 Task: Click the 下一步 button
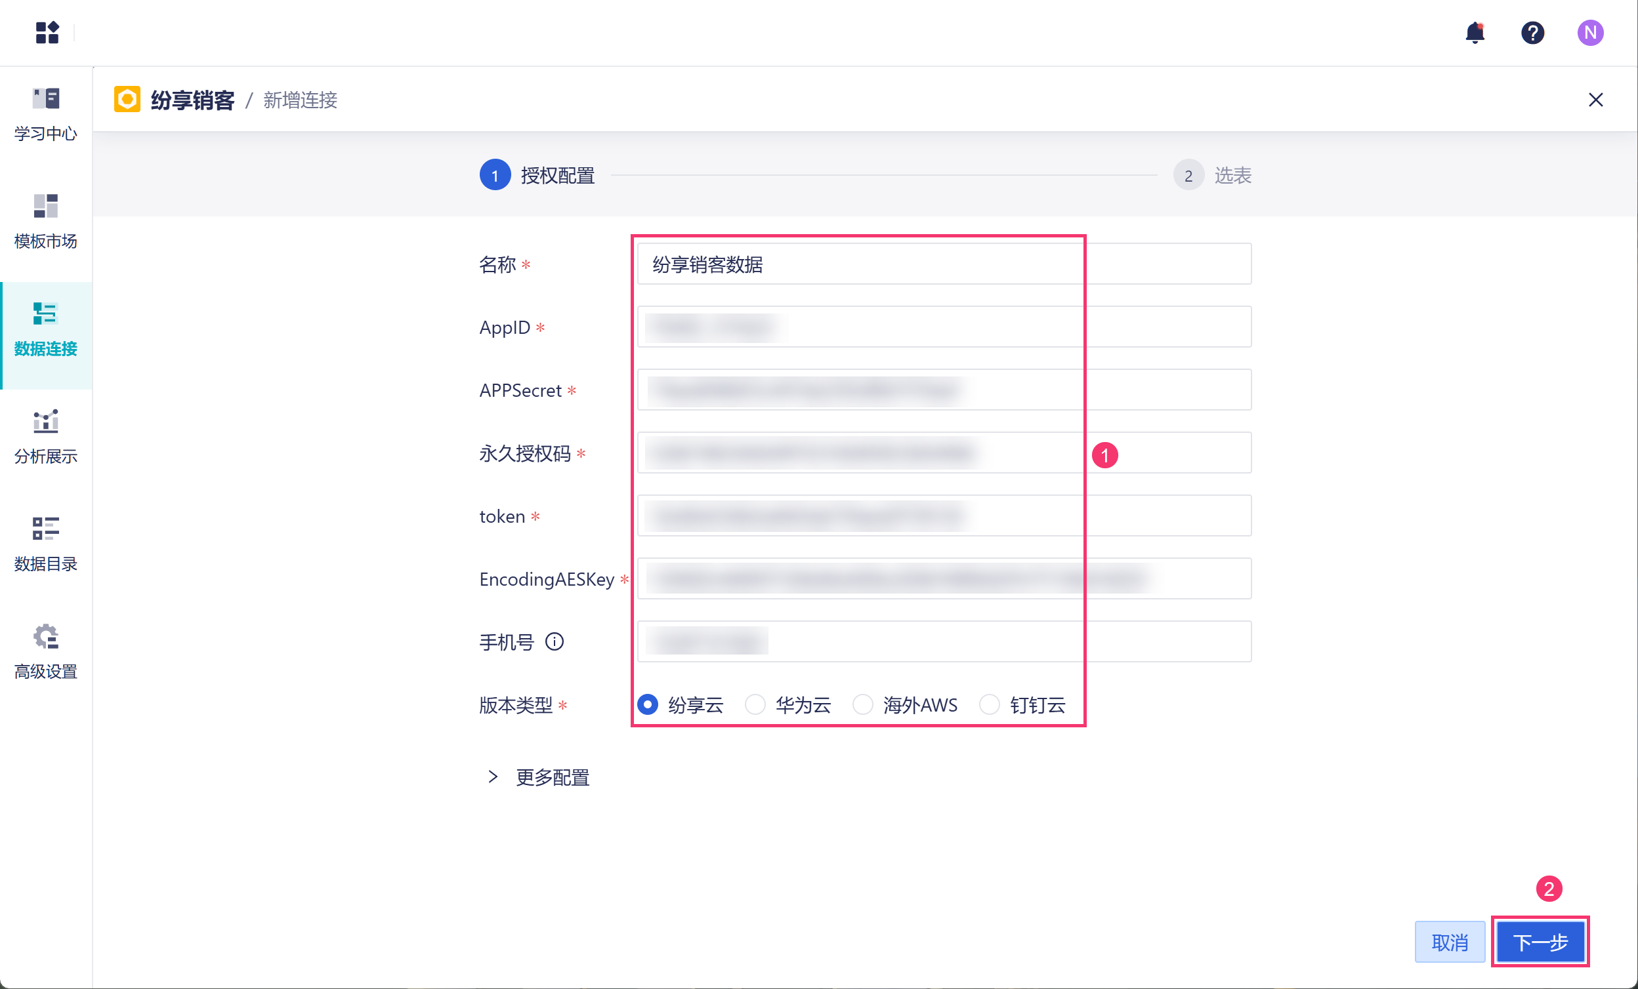tap(1540, 942)
